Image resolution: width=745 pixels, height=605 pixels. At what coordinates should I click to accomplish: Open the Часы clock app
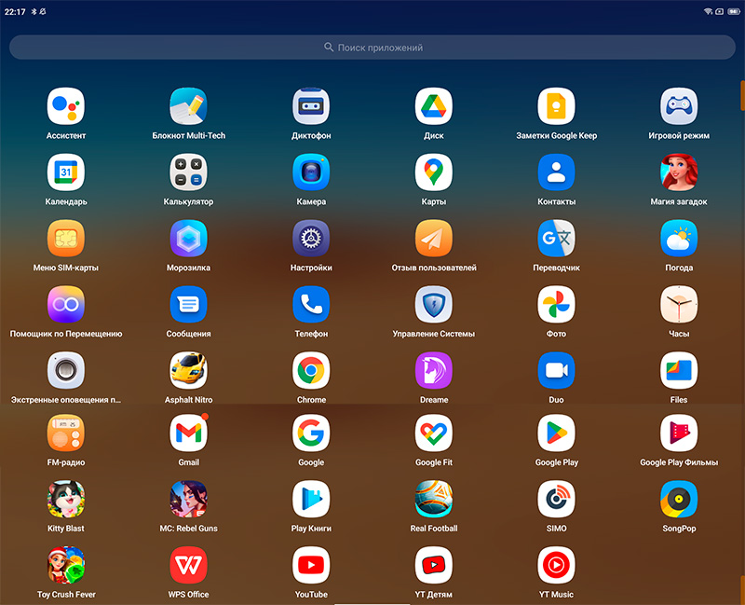pyautogui.click(x=679, y=305)
